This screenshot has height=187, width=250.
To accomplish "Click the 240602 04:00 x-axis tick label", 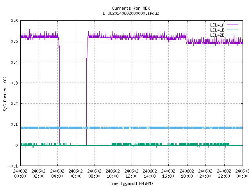I will (x=57, y=173).
